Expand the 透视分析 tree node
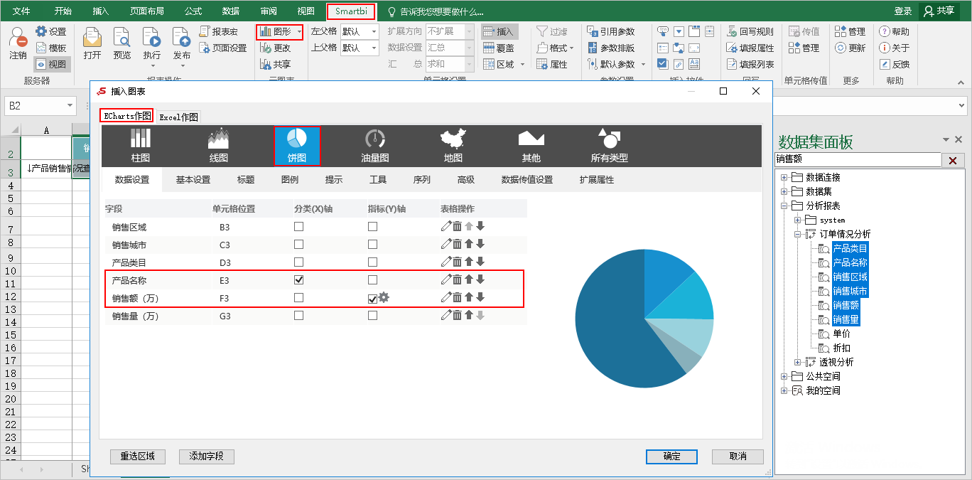972x480 pixels. (798, 362)
